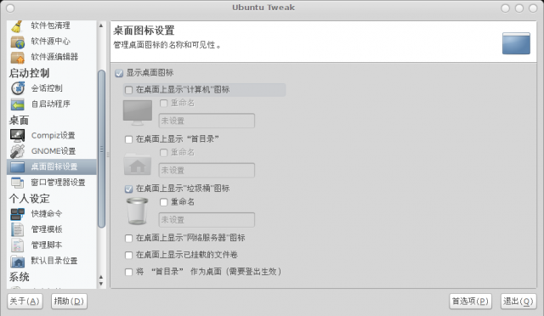Click the 默认目录位置 home folder icon
This screenshot has width=544, height=316.
tap(17, 261)
